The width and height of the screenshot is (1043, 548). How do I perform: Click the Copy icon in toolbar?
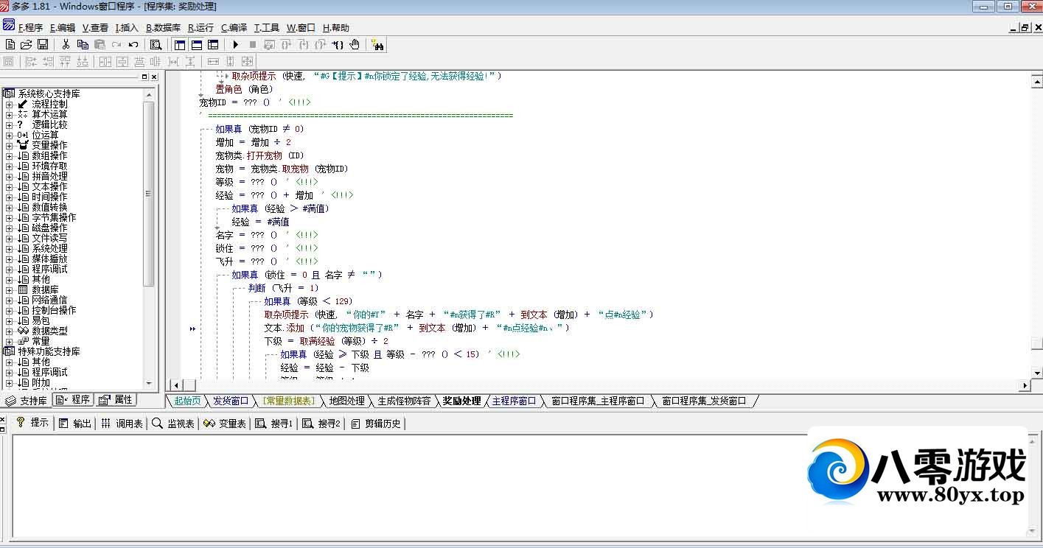pos(83,45)
